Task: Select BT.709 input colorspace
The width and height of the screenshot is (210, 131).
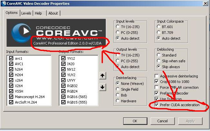Action: [159, 32]
